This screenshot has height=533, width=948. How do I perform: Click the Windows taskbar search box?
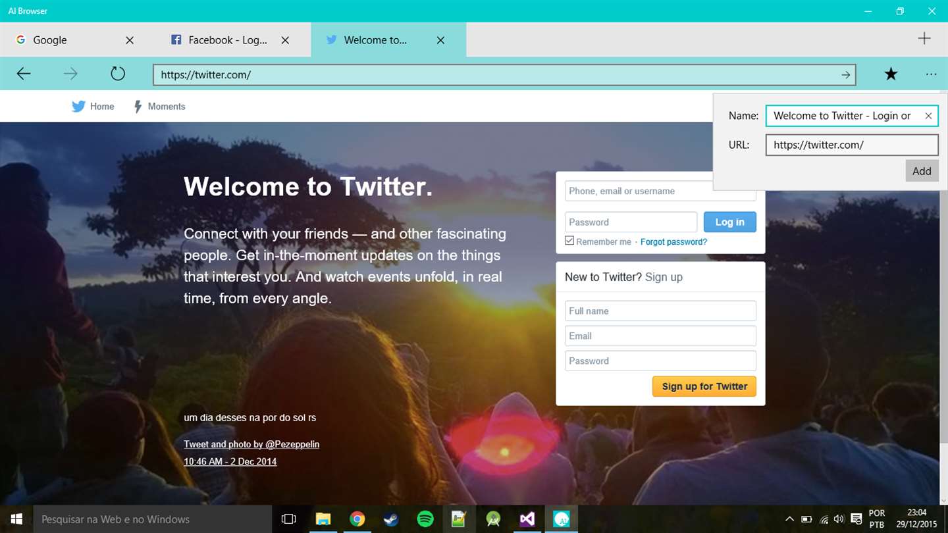coord(152,519)
